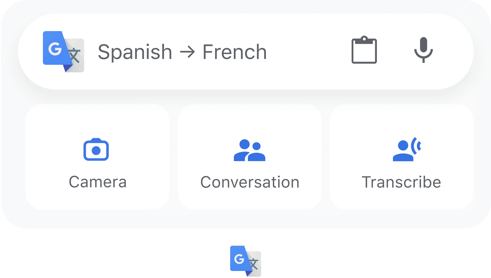Image resolution: width=491 pixels, height=278 pixels.
Task: Click the "Conversation" text label
Action: [x=250, y=182]
